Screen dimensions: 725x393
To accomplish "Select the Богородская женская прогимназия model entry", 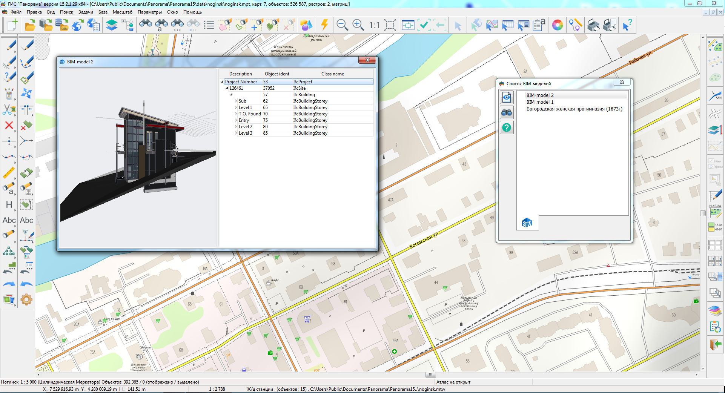I will click(x=574, y=109).
